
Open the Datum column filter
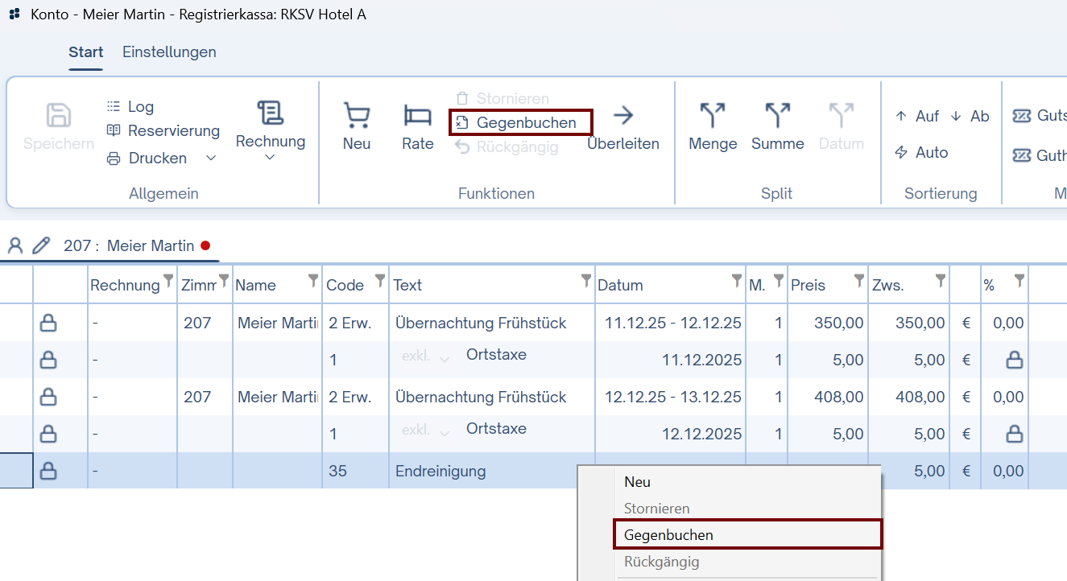pos(736,281)
